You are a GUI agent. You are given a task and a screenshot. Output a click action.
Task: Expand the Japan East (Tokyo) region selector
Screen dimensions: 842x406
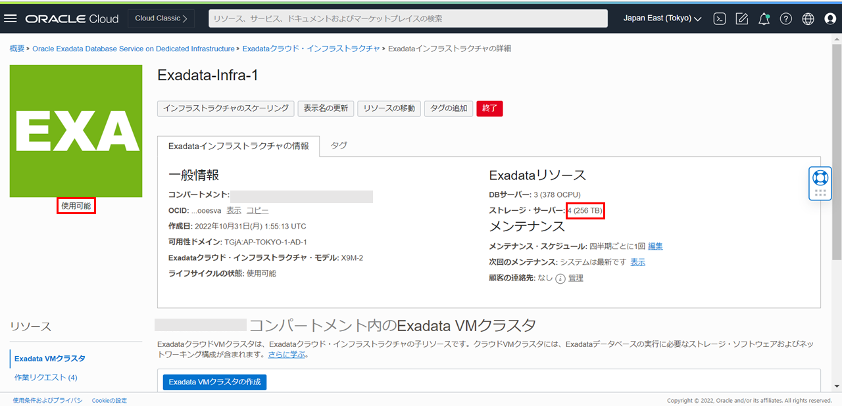click(x=662, y=18)
